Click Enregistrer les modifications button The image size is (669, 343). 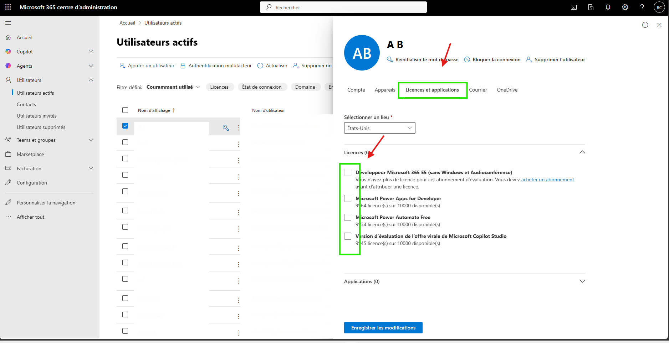[x=383, y=328]
